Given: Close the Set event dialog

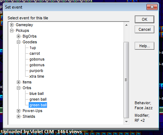Looking at the screenshot, I should click(x=152, y=7).
